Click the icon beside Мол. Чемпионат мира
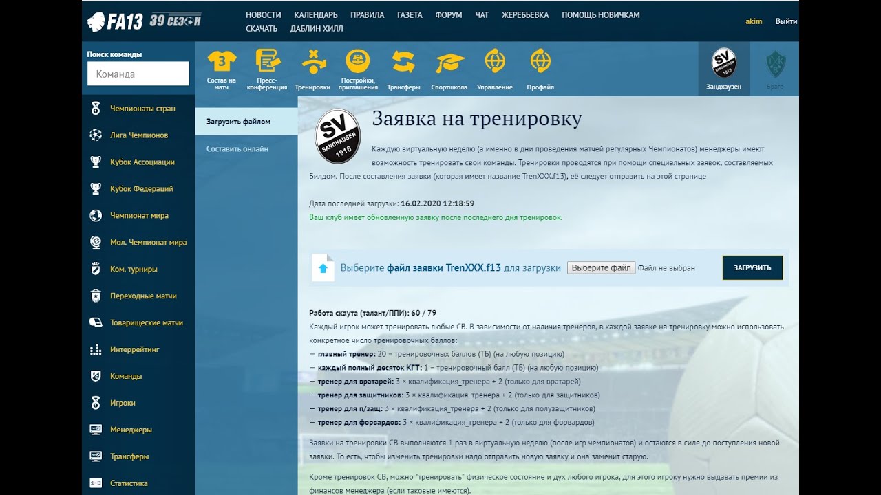Image resolution: width=881 pixels, height=495 pixels. point(96,243)
